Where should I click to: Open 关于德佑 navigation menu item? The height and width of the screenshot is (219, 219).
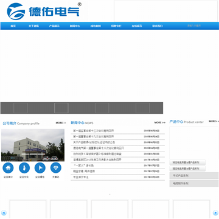[x=33, y=26]
